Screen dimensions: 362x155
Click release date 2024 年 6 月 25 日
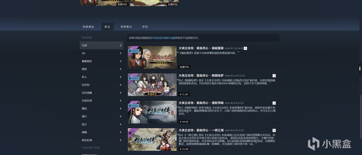[234, 130]
